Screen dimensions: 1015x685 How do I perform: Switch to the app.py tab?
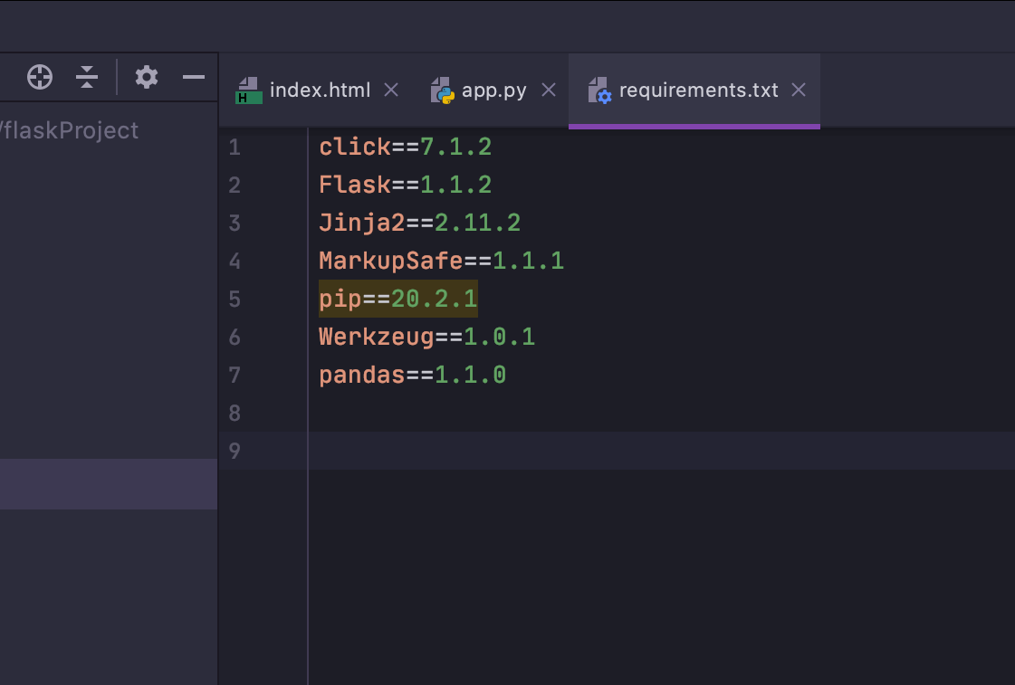[493, 90]
